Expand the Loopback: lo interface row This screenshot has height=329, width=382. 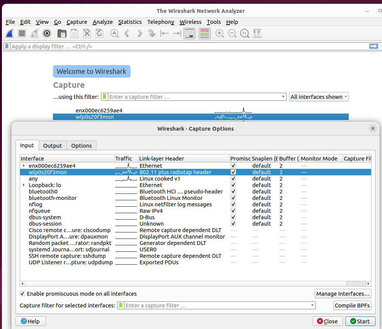[24, 185]
